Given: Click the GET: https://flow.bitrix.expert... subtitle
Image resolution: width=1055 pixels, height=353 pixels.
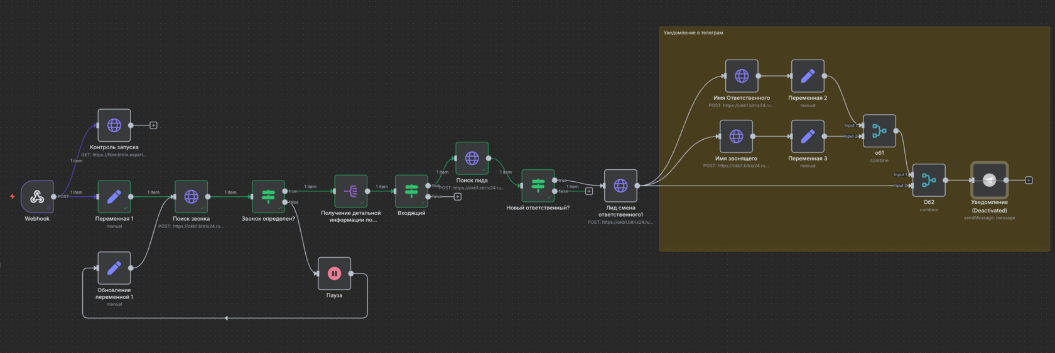Looking at the screenshot, I should (114, 155).
